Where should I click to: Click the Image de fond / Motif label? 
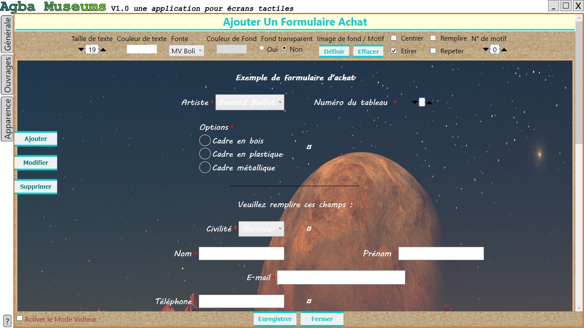pyautogui.click(x=351, y=38)
